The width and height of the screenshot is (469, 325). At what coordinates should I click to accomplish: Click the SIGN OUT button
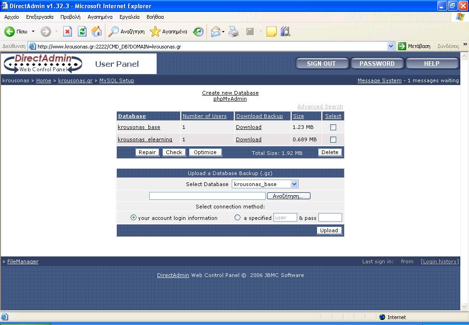tap(322, 64)
